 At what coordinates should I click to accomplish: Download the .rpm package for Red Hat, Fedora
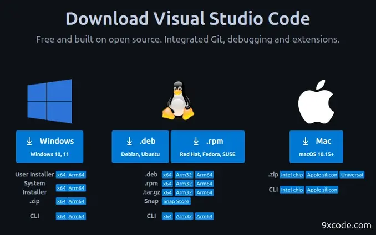click(207, 147)
